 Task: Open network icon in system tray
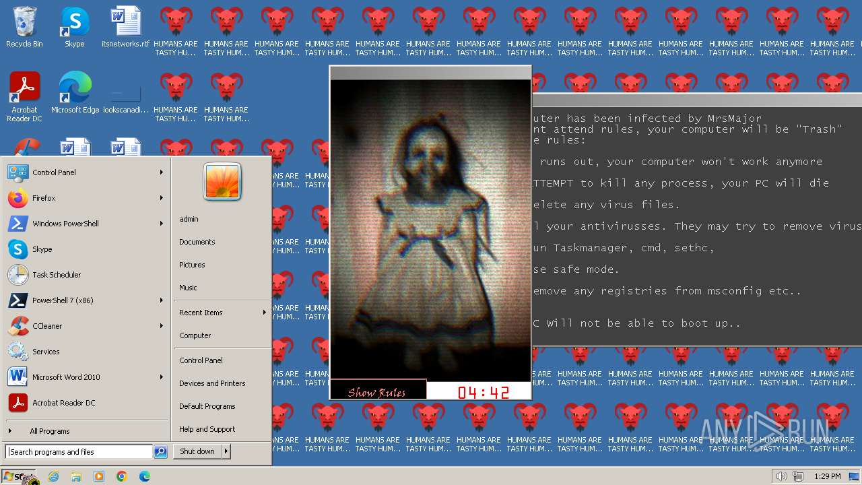click(x=798, y=476)
